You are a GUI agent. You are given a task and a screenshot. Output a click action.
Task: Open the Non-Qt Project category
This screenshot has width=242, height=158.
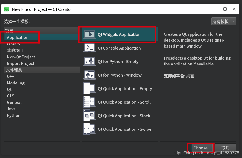point(21,57)
